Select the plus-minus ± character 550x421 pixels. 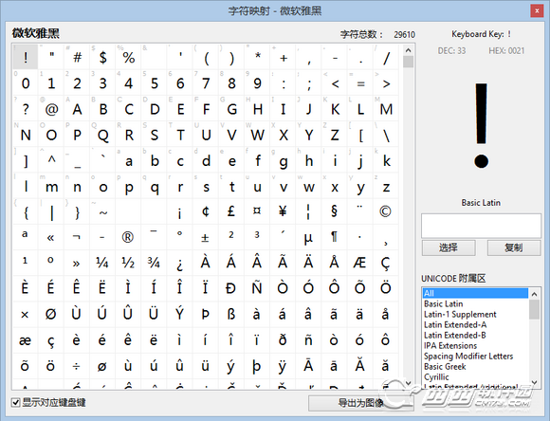205,237
